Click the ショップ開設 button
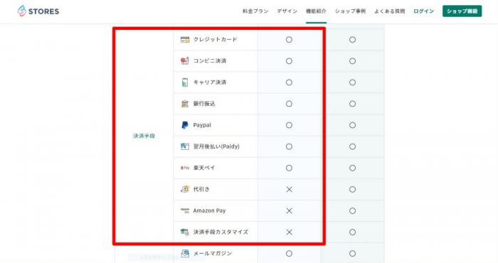Image resolution: width=498 pixels, height=263 pixels. coord(462,11)
